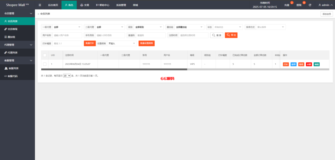This screenshot has height=160, width=335.
Task: Open the admin user menu
Action: click(325, 5)
